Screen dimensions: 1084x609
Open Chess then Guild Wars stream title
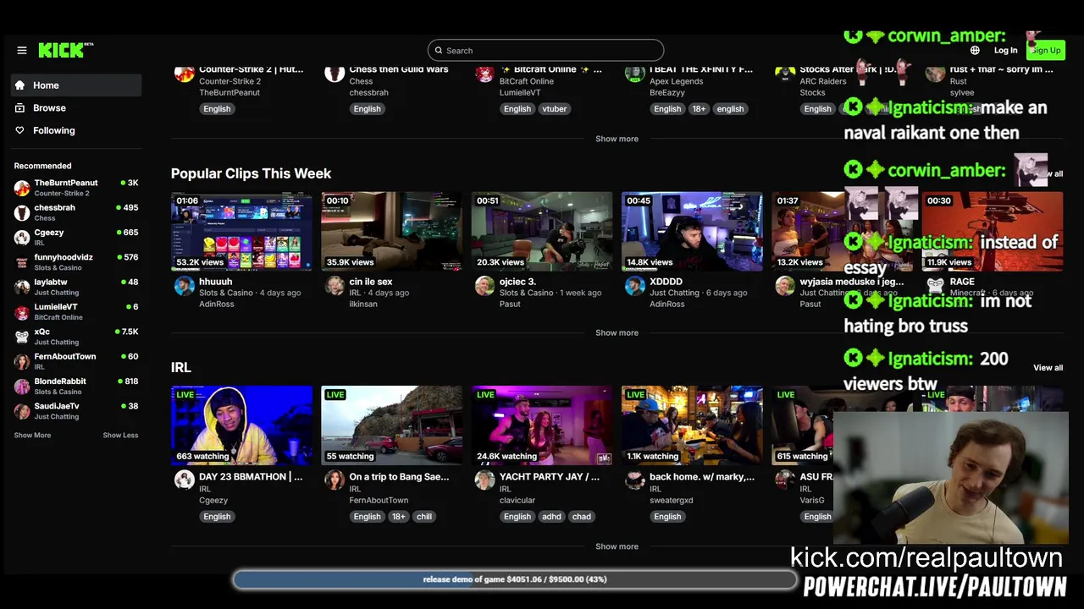click(398, 69)
